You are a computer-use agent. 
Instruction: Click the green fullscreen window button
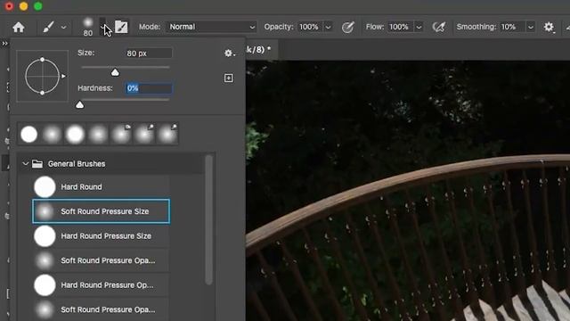[x=37, y=6]
